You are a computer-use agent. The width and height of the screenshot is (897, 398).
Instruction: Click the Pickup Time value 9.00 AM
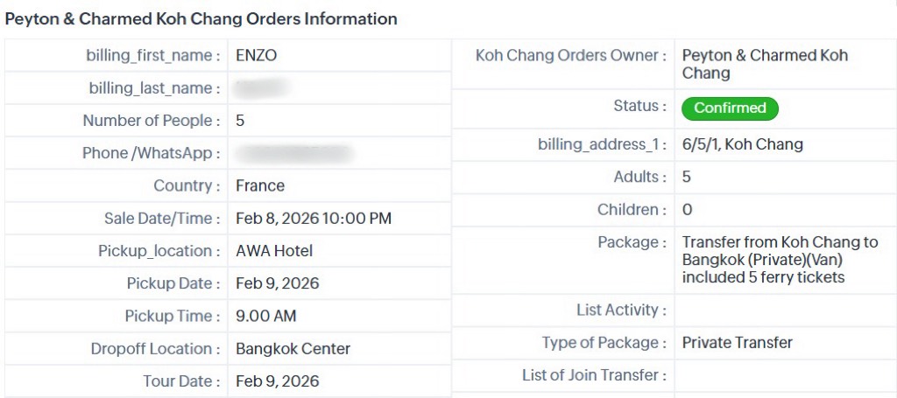265,316
